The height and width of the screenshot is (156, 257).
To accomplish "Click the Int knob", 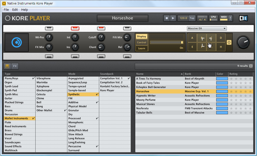I will pyautogui.click(x=75, y=37).
